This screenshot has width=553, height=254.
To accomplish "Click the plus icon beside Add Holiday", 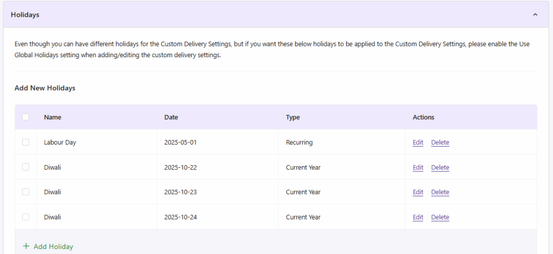I will [x=26, y=246].
